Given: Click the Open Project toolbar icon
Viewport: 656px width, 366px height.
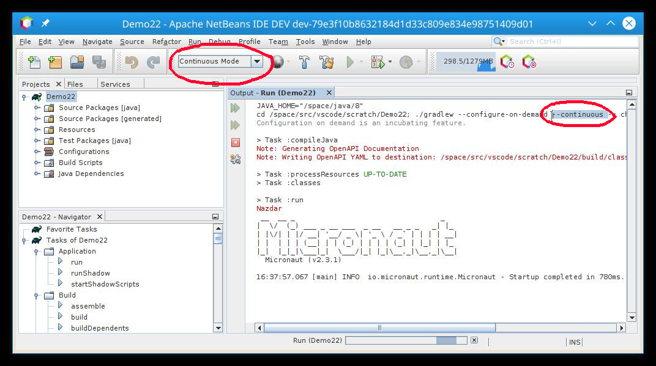Looking at the screenshot, I should click(x=77, y=62).
